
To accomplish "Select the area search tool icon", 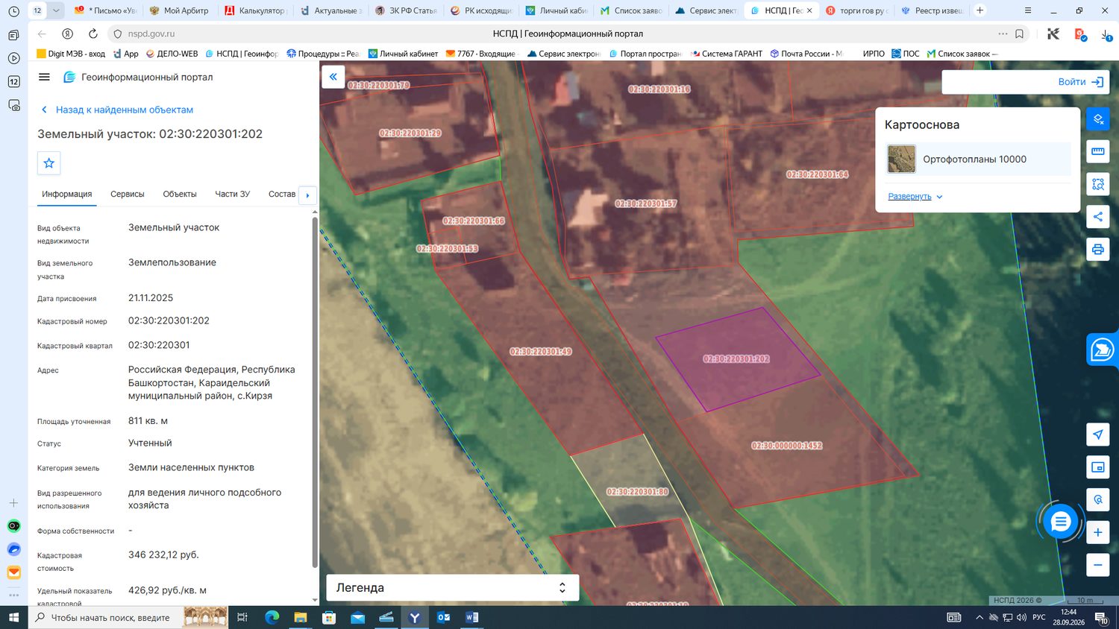I will tap(1097, 184).
